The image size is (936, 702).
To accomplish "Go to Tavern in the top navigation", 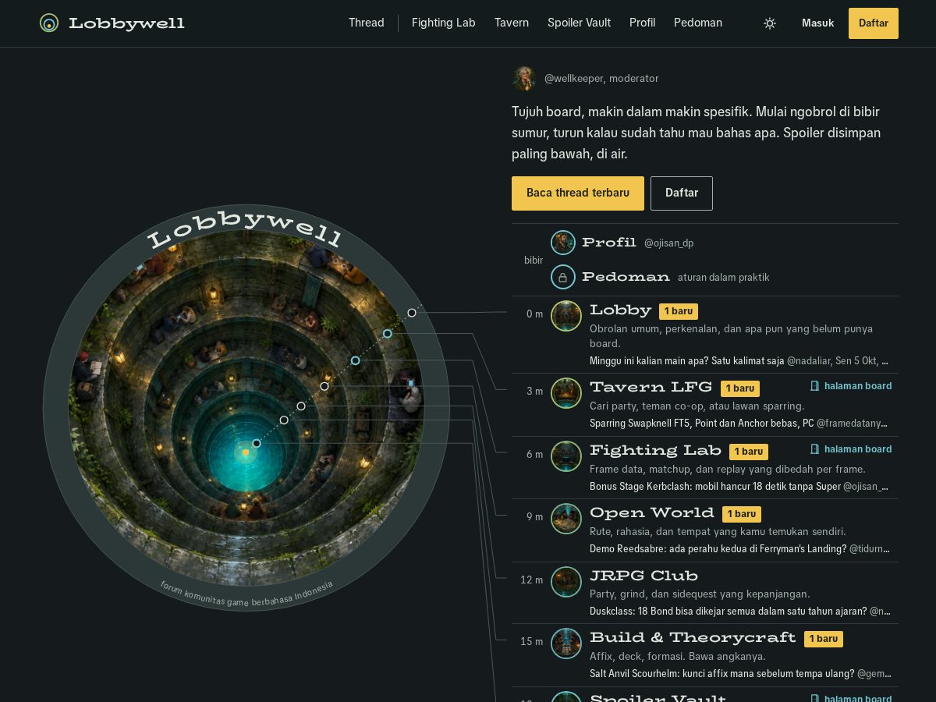I will click(x=512, y=23).
